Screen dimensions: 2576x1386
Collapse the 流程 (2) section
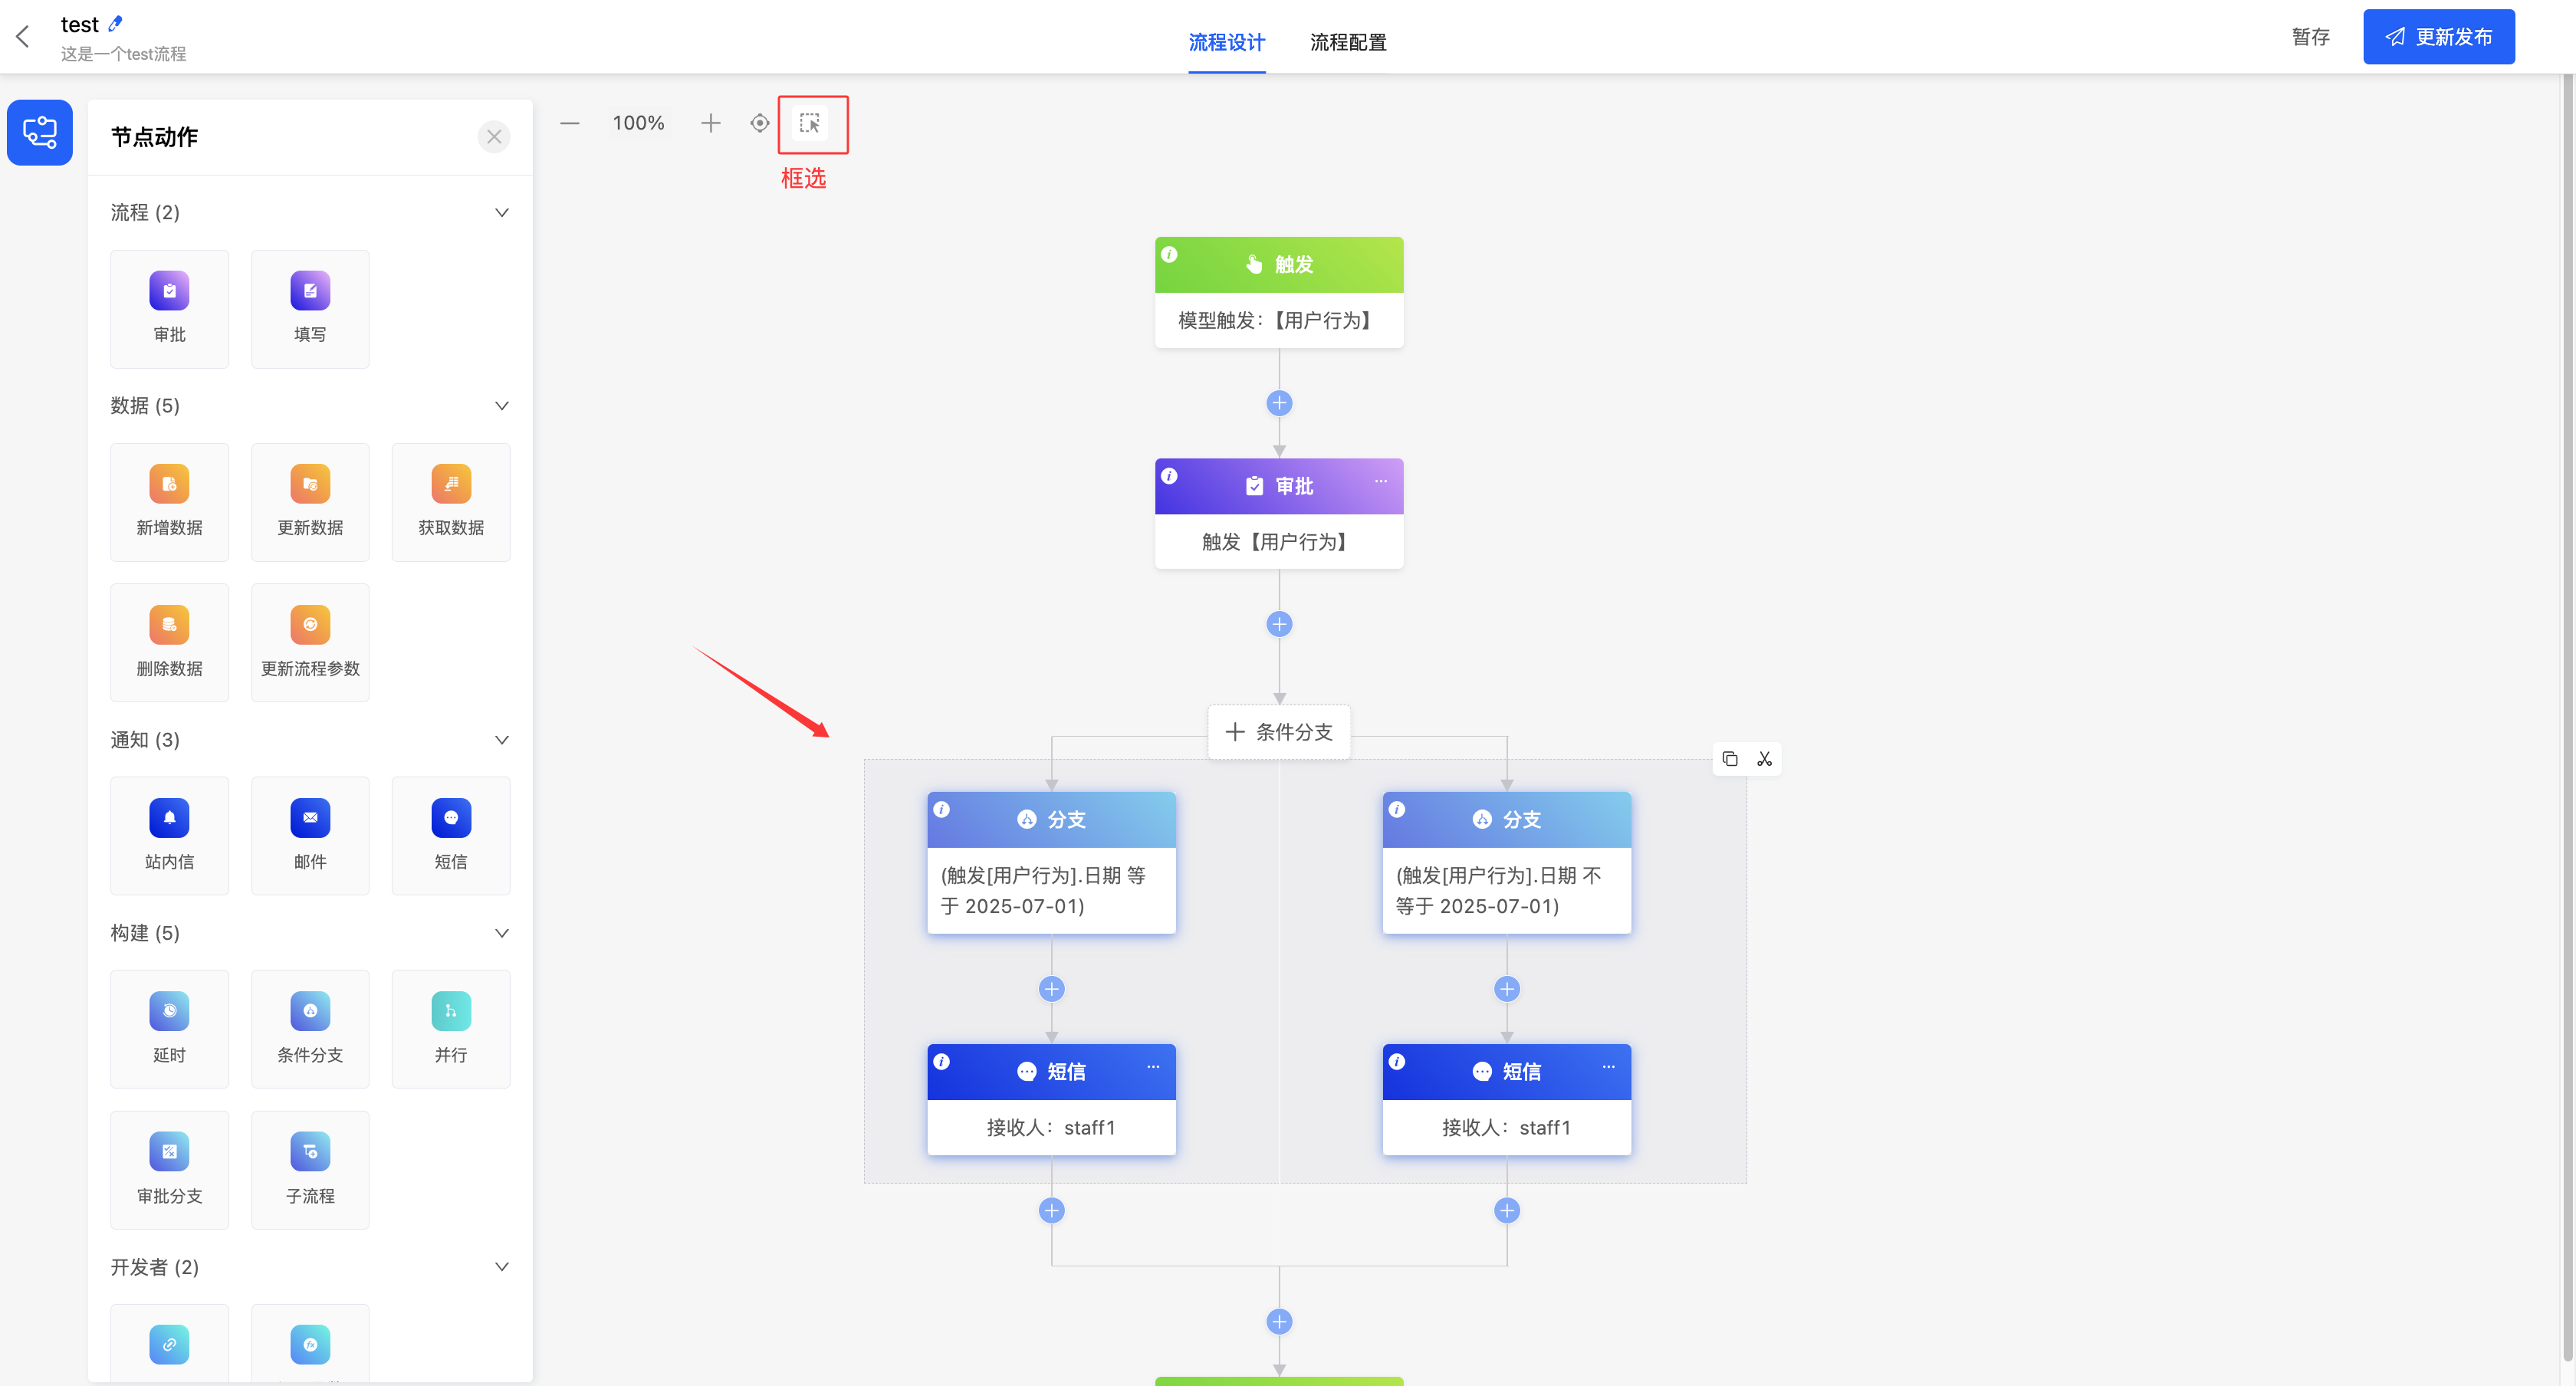[502, 212]
